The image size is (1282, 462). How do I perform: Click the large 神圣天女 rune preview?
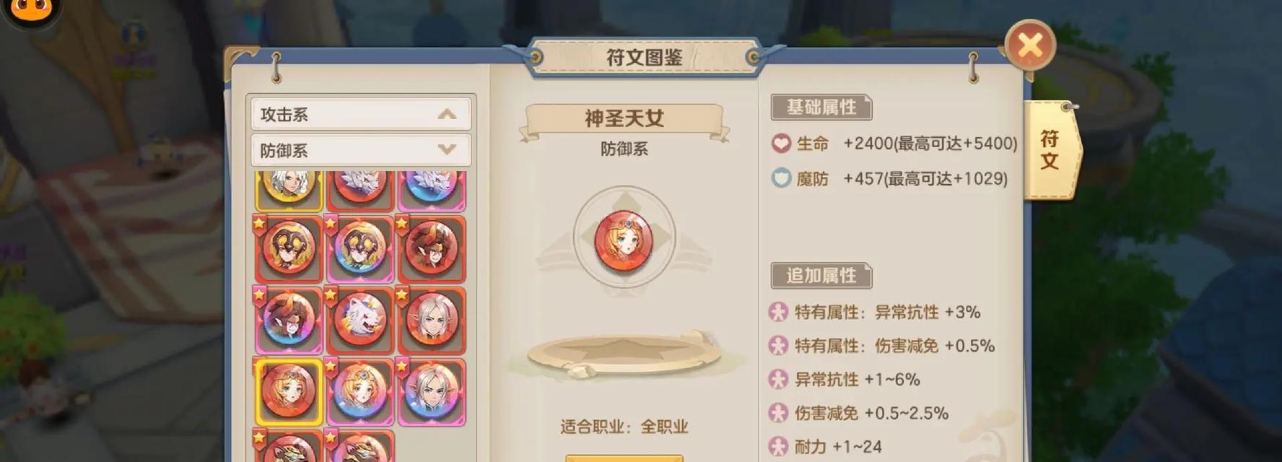(624, 238)
